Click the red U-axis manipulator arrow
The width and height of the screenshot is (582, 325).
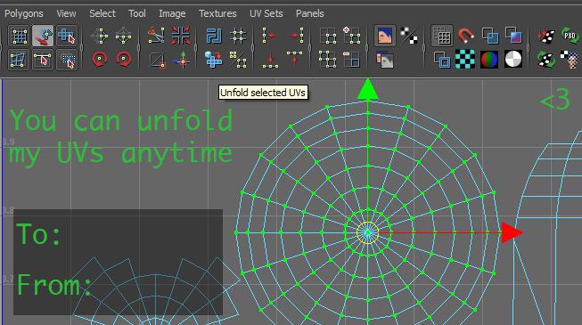(512, 232)
